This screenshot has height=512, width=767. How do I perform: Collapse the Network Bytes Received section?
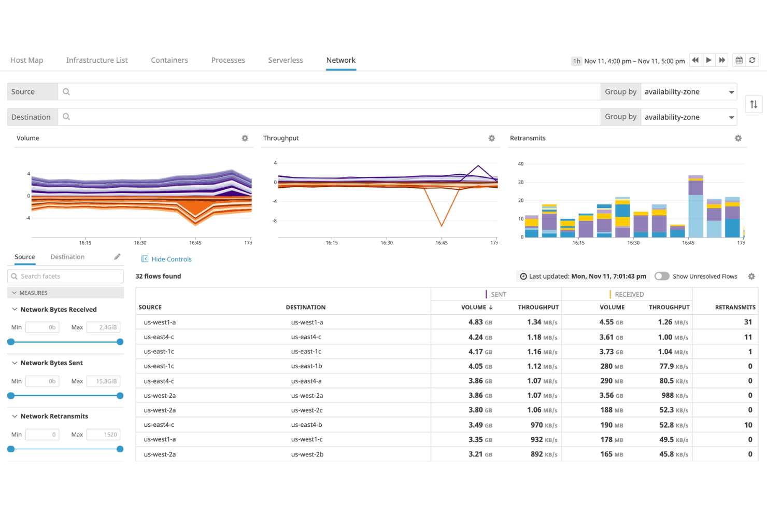[14, 309]
